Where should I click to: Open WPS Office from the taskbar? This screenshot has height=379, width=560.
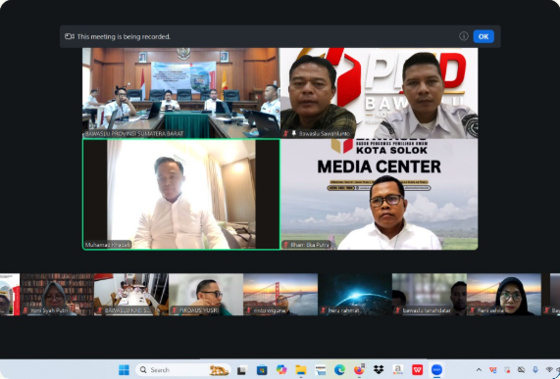coord(417,370)
